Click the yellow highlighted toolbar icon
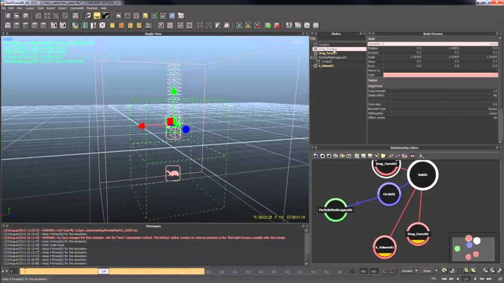This screenshot has width=504, height=283. (x=97, y=16)
